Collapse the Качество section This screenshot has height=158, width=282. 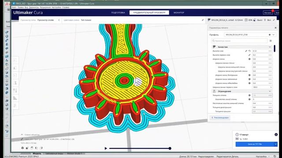click(270, 47)
